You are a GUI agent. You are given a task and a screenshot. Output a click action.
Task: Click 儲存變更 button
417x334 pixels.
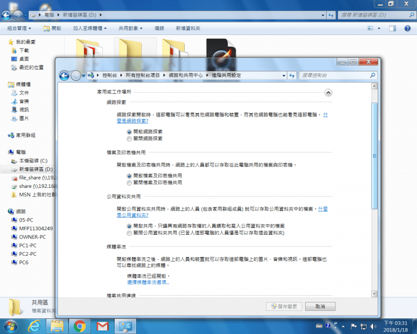284,306
